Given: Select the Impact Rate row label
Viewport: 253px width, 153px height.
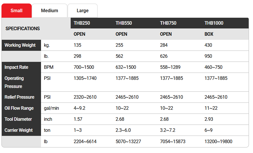Looking at the screenshot, I should [x=16, y=67].
